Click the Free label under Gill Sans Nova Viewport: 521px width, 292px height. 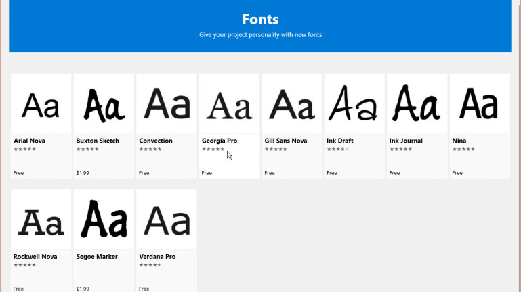pyautogui.click(x=270, y=173)
